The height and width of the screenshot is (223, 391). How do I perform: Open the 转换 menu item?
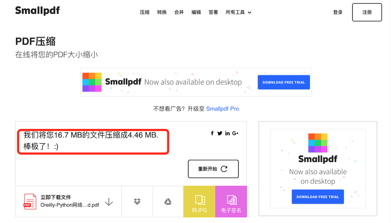click(x=162, y=12)
